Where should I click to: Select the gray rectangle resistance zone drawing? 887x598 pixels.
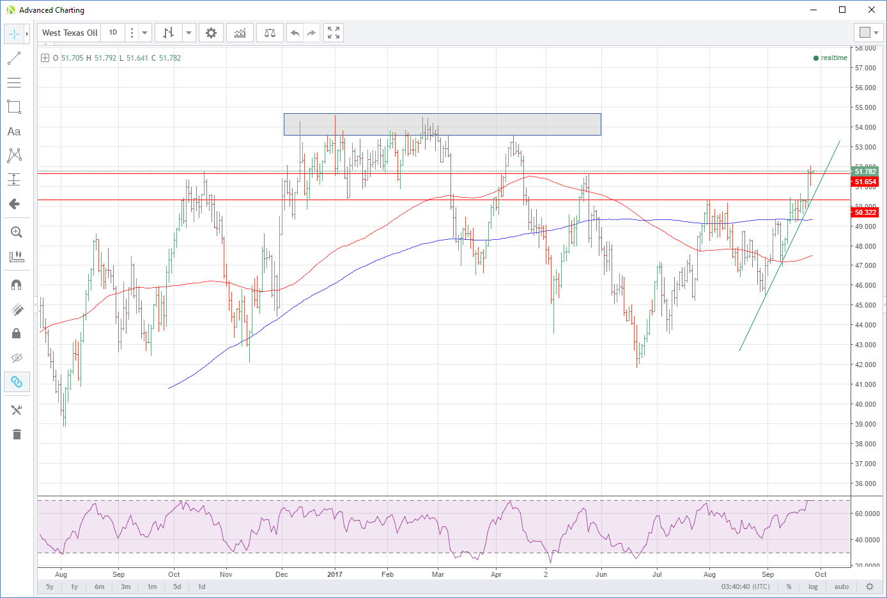click(x=442, y=124)
